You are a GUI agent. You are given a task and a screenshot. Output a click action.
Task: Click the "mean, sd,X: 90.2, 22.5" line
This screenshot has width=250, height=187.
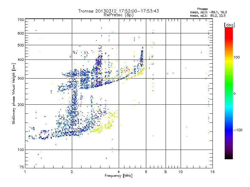(x=208, y=16)
